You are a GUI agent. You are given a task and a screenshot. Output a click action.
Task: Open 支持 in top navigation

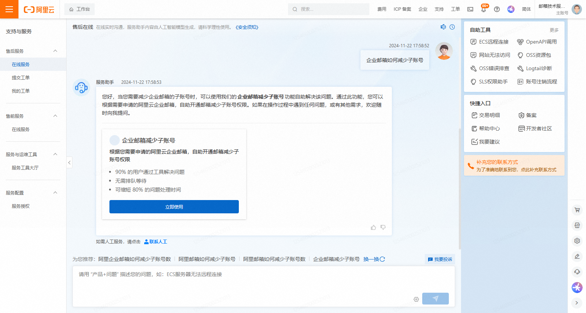click(x=439, y=9)
